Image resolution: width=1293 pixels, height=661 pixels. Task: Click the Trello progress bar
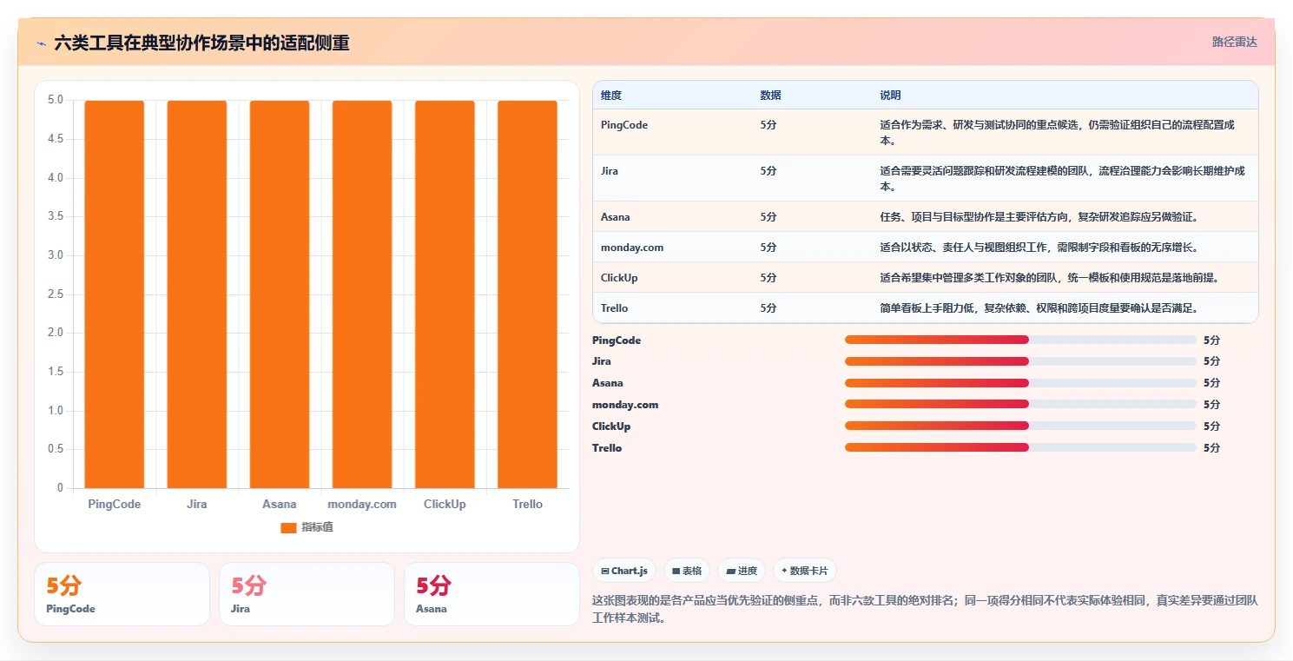pyautogui.click(x=1020, y=447)
